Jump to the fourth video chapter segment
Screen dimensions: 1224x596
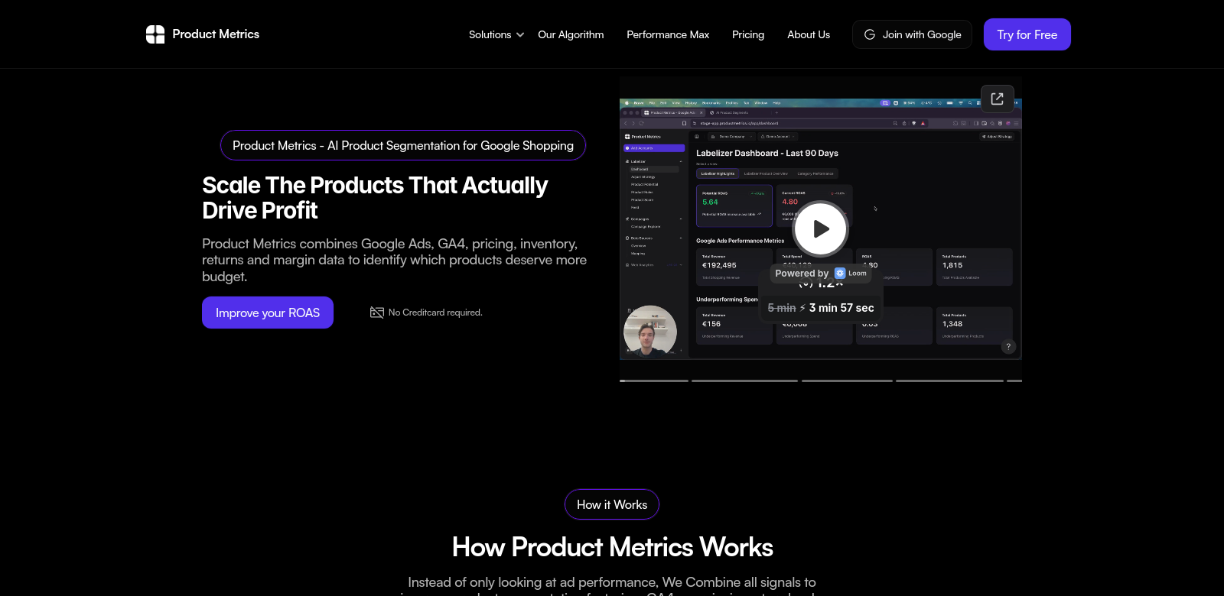pos(949,381)
